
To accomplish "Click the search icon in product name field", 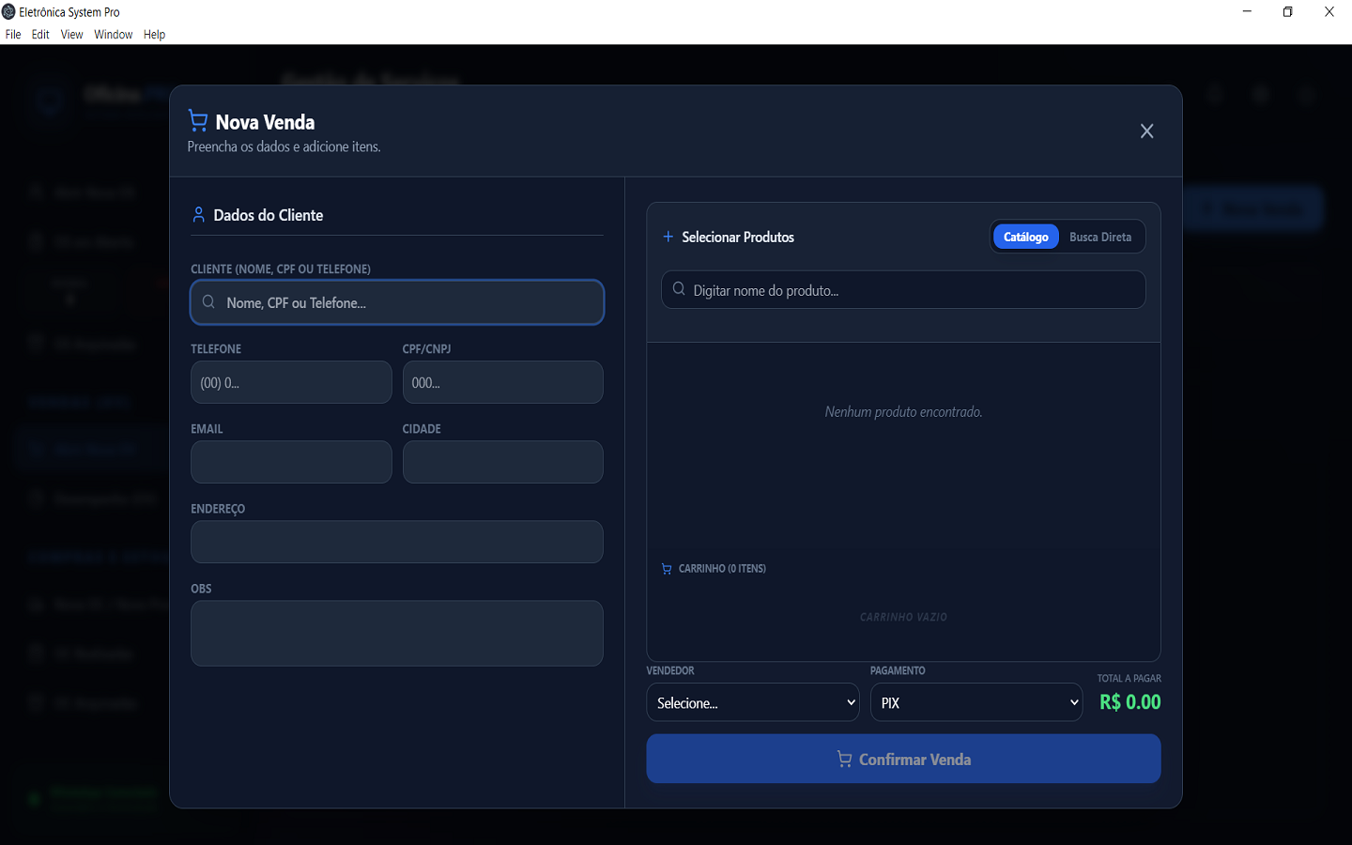I will point(679,289).
